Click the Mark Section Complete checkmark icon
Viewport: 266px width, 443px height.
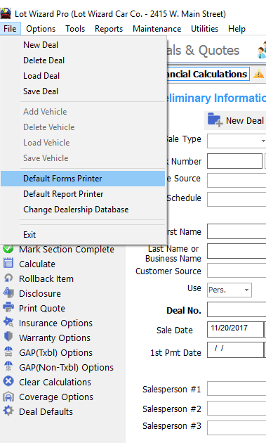point(8,249)
